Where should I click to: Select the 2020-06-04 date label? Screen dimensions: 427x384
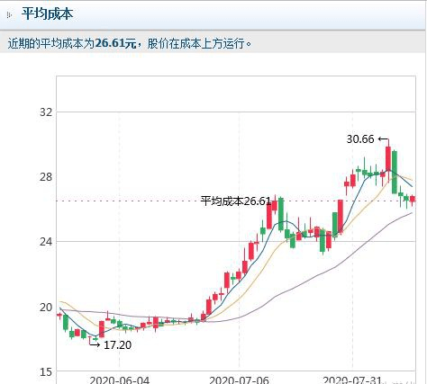click(x=119, y=380)
